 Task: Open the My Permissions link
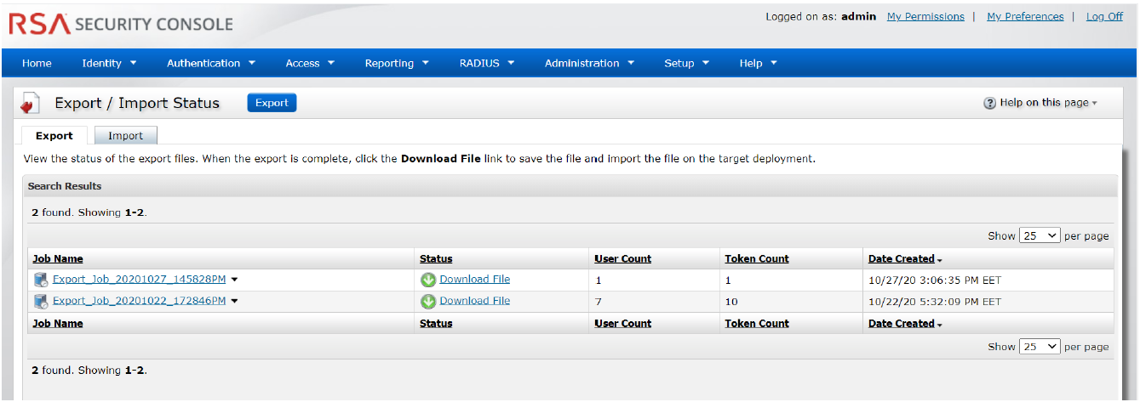(x=925, y=16)
